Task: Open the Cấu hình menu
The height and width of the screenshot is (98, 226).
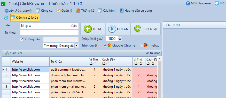Action: (x=107, y=11)
